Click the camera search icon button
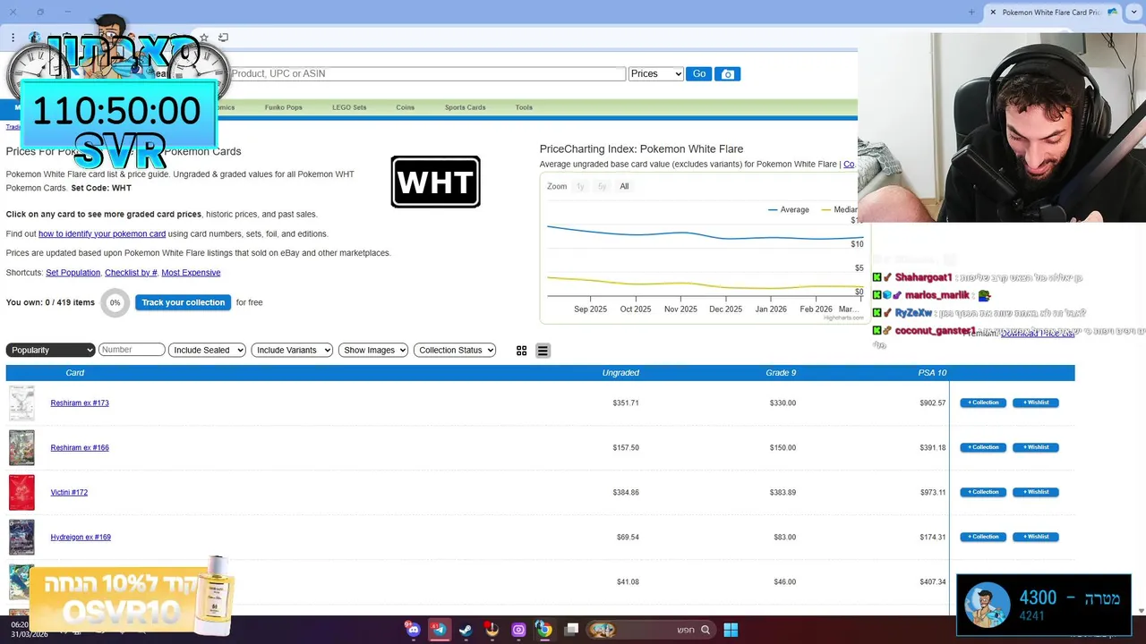The width and height of the screenshot is (1146, 644). click(x=728, y=74)
